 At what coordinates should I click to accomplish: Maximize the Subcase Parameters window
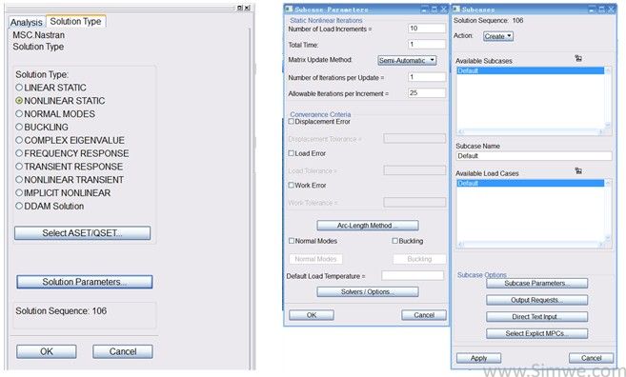point(434,9)
